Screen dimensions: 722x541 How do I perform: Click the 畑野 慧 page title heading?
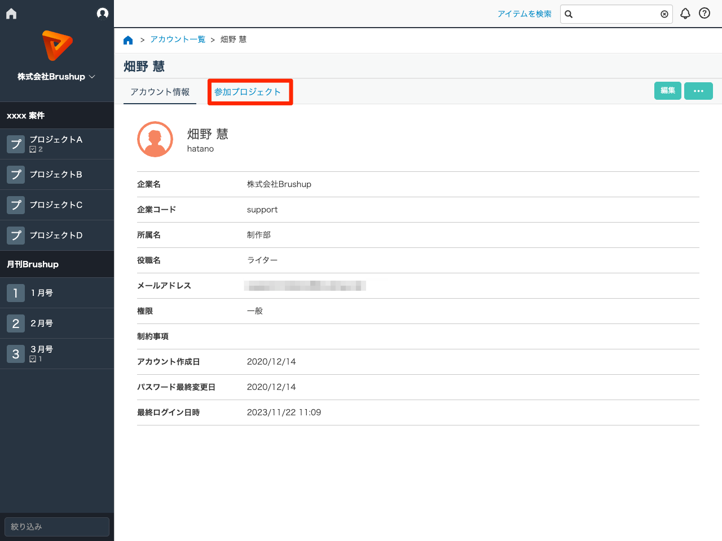coord(144,66)
